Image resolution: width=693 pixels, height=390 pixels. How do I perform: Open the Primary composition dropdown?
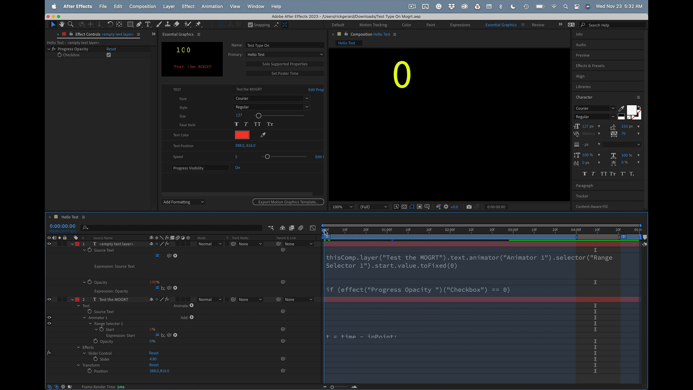coord(284,55)
